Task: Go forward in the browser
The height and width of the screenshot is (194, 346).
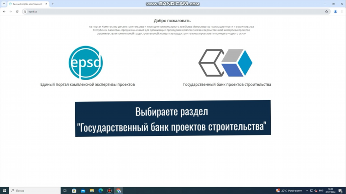Action: 11,12
